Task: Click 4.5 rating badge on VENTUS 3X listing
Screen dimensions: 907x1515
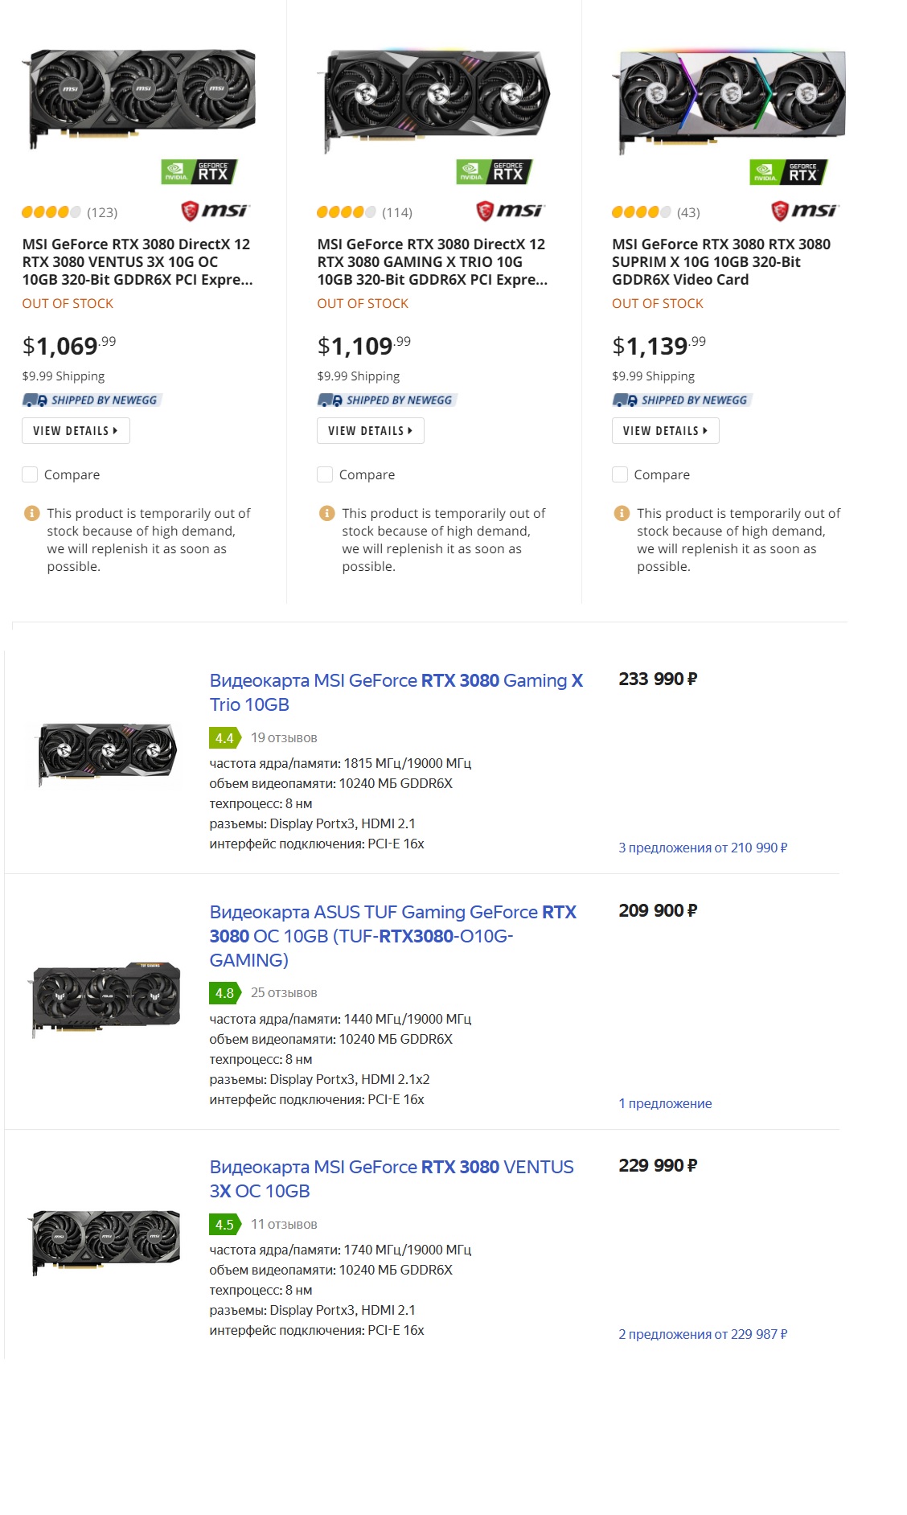Action: 224,1224
